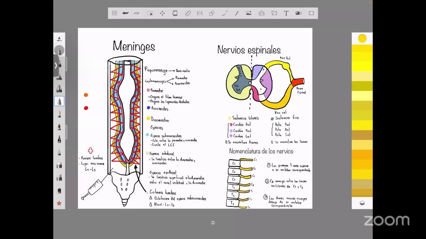Toggle full screen canvas view
426x239 pixels.
312,13
